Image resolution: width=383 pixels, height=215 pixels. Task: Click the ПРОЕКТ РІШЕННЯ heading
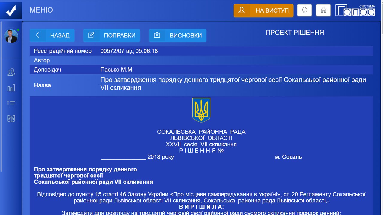(295, 33)
